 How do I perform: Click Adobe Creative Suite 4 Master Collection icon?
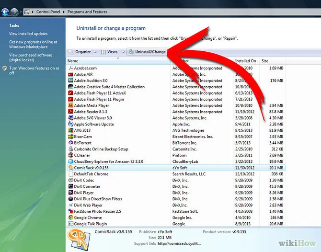point(70,87)
